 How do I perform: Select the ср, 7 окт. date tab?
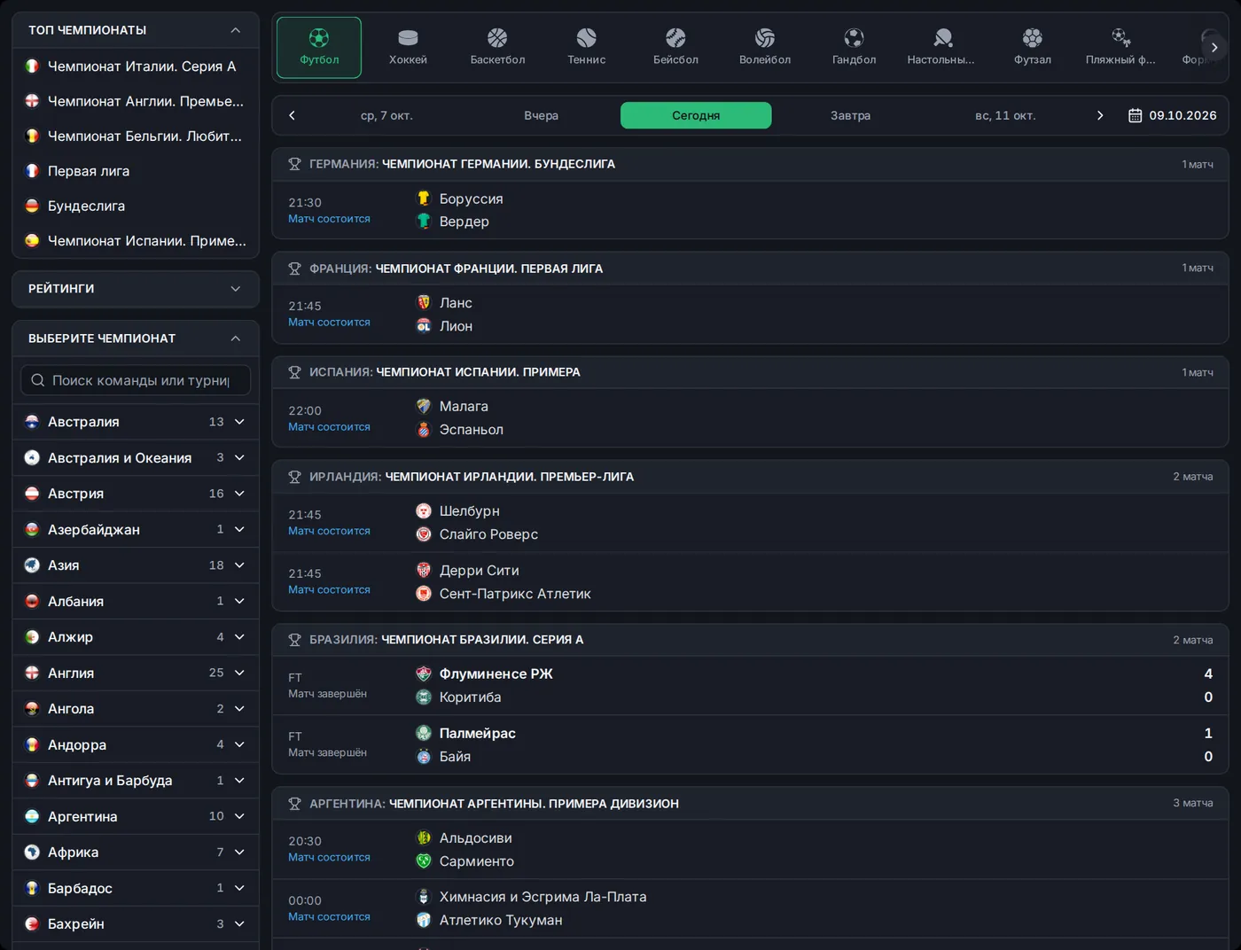pyautogui.click(x=386, y=115)
